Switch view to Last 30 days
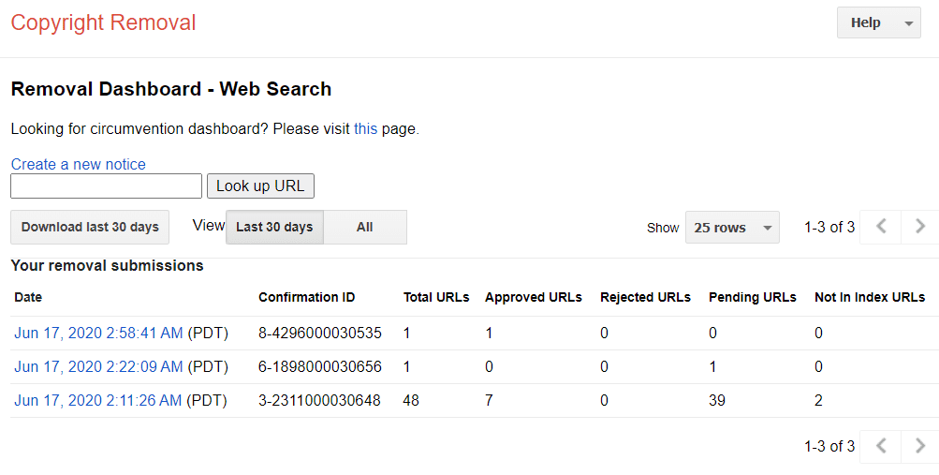This screenshot has height=475, width=939. click(x=274, y=227)
